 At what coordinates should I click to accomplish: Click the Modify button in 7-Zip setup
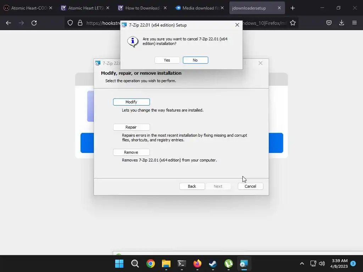(131, 102)
